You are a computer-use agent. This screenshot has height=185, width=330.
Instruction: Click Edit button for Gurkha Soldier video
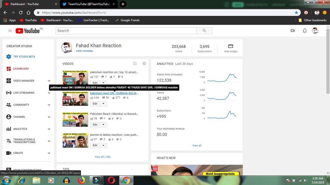pyautogui.click(x=95, y=104)
